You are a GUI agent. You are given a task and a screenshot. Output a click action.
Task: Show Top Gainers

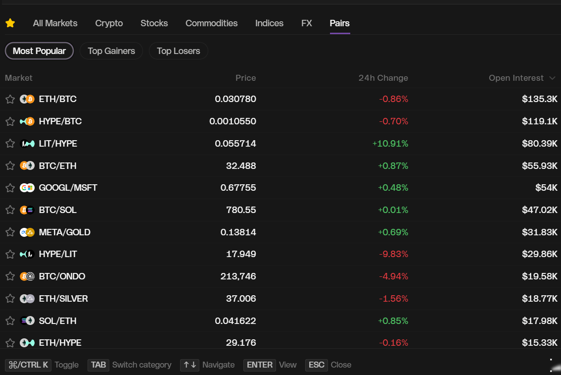(x=111, y=51)
